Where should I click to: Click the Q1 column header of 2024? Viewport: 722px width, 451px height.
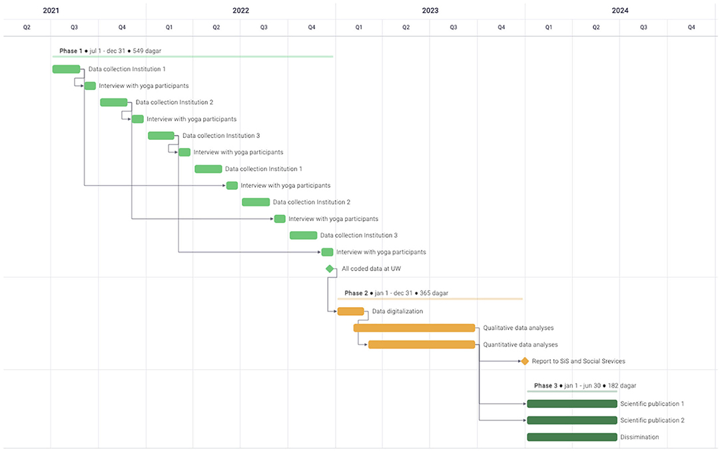coord(549,27)
